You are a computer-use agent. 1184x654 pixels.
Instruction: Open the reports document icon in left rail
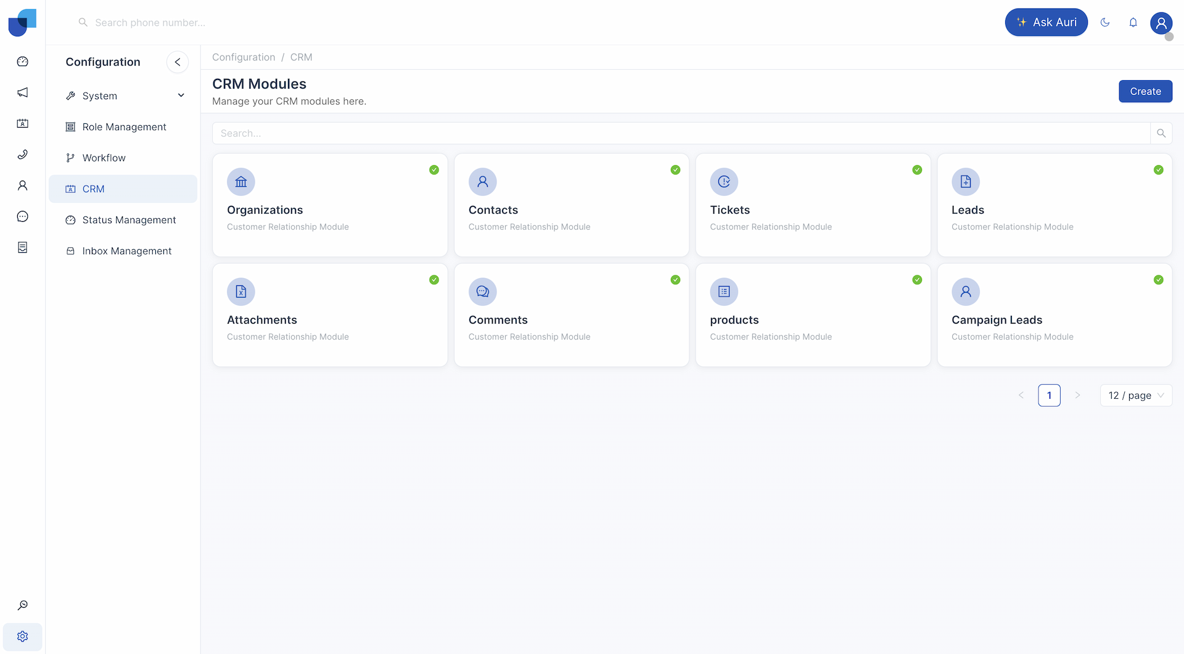click(x=23, y=247)
